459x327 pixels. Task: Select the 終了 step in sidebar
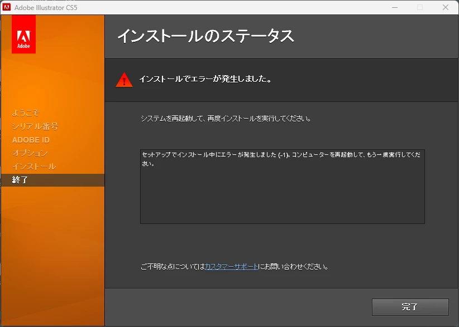click(52, 180)
